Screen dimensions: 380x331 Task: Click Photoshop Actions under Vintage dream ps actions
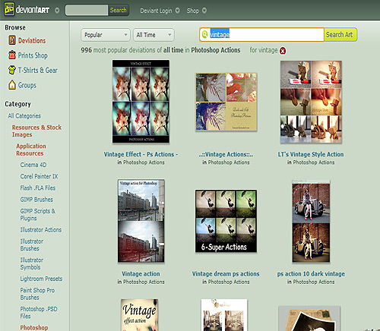(229, 282)
